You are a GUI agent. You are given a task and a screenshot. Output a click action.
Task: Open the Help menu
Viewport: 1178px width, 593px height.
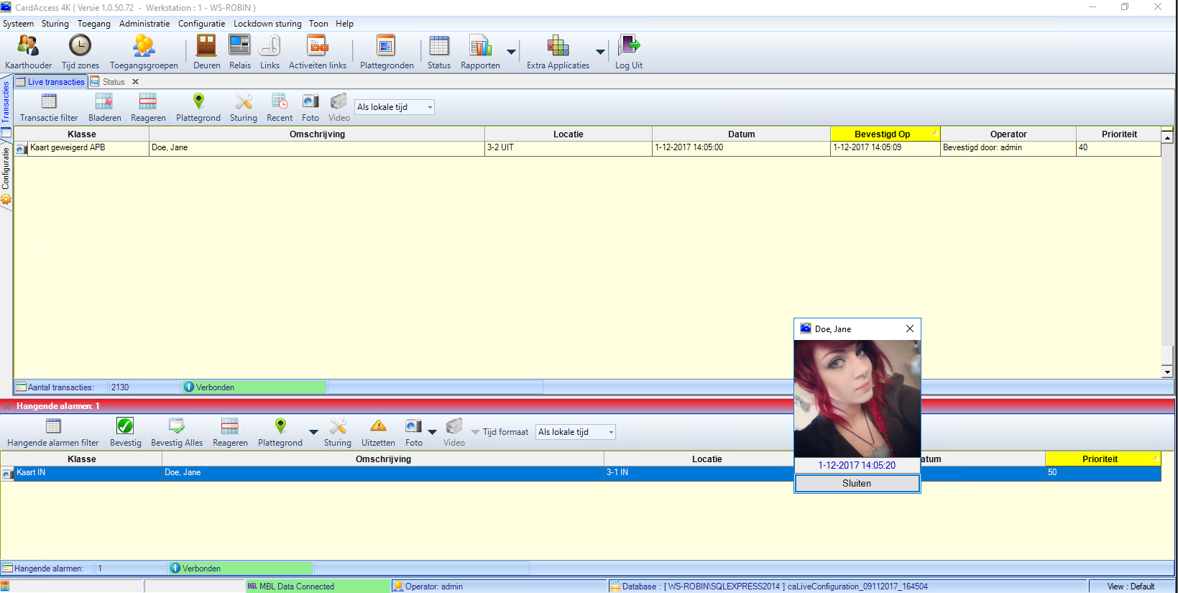[344, 24]
